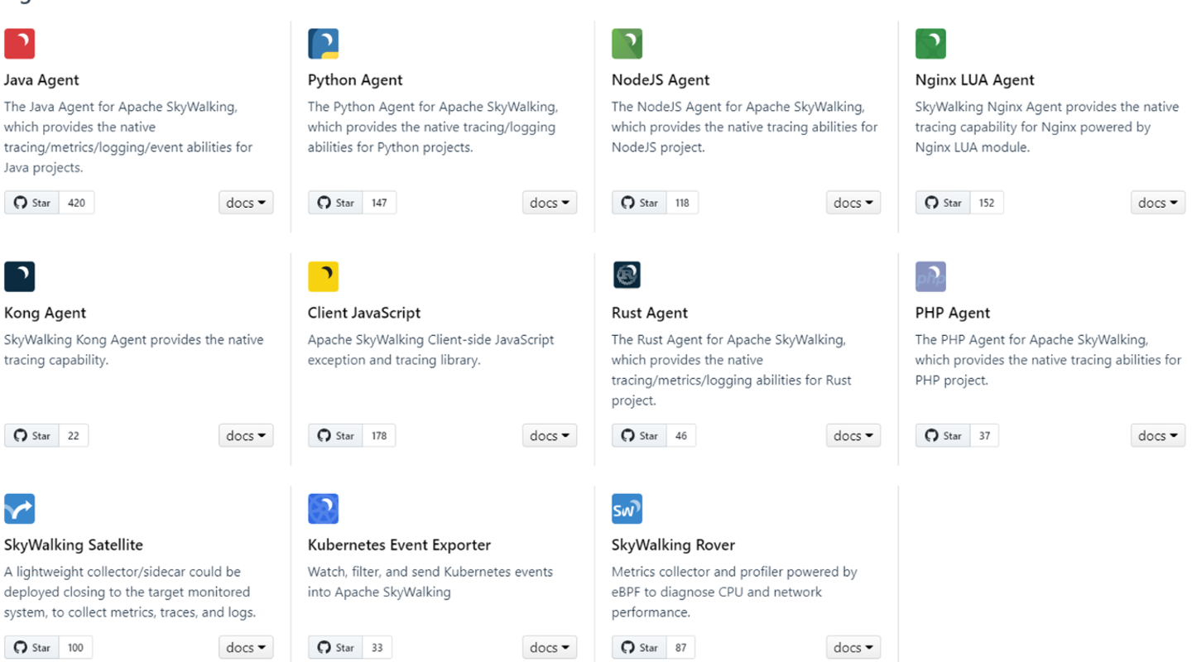The image size is (1192, 662).
Task: Star the PHP Agent repository
Action: (x=943, y=435)
